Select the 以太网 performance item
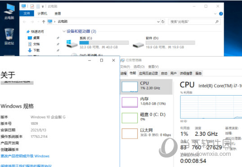The height and width of the screenshot is (167, 242). tap(146, 134)
